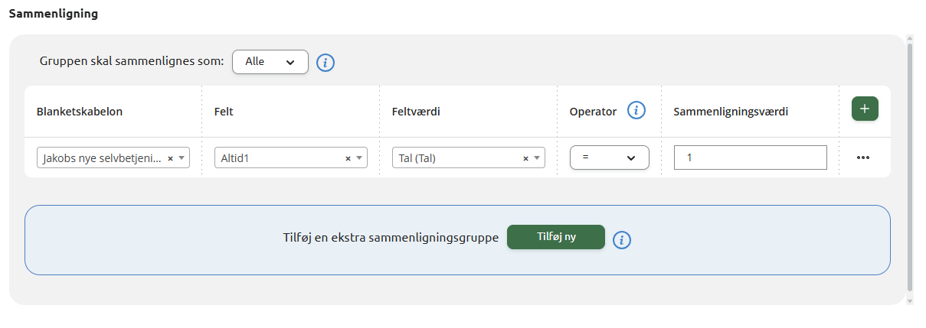
Task: Click the Sammenligningsværdi input field
Action: (x=751, y=158)
